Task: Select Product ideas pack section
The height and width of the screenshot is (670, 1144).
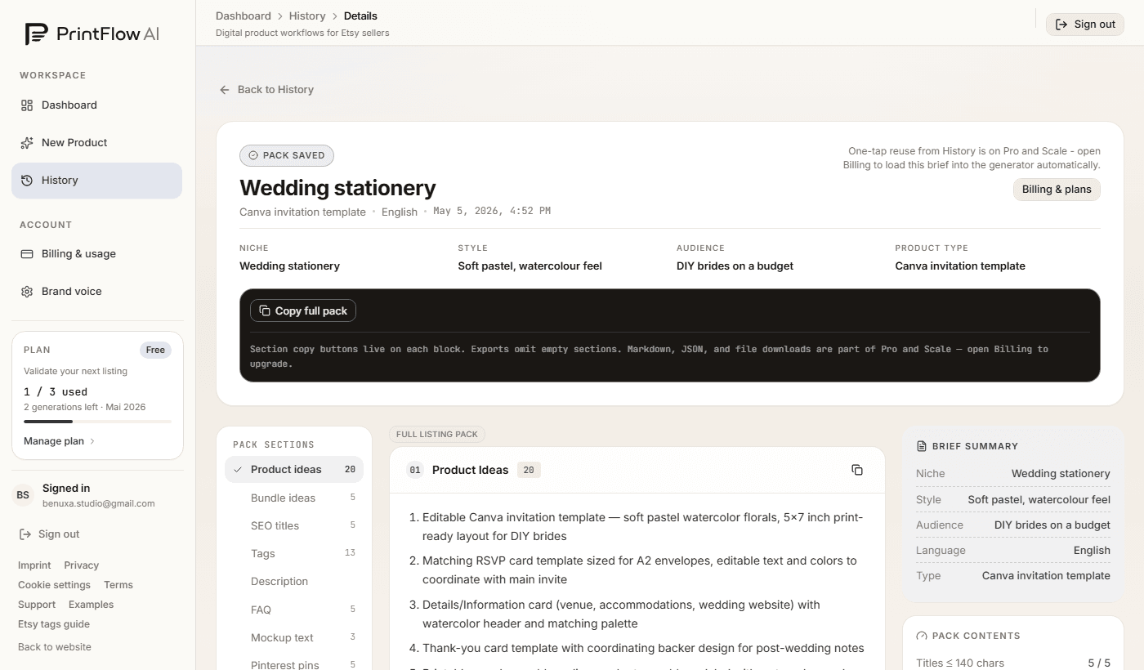Action: 294,470
